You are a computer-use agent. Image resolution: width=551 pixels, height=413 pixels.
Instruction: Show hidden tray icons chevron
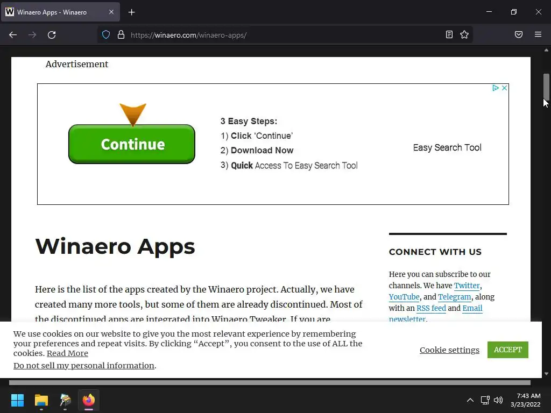tap(470, 400)
